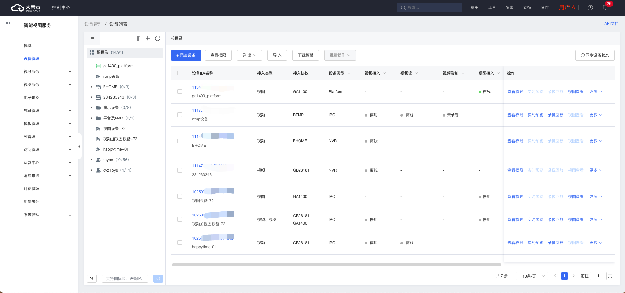
Task: Click the 视图设备-72 camera icon
Action: tap(98, 129)
